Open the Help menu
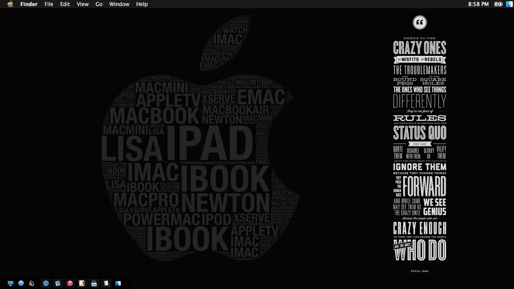Screen dimensions: 514x289 coord(142,4)
